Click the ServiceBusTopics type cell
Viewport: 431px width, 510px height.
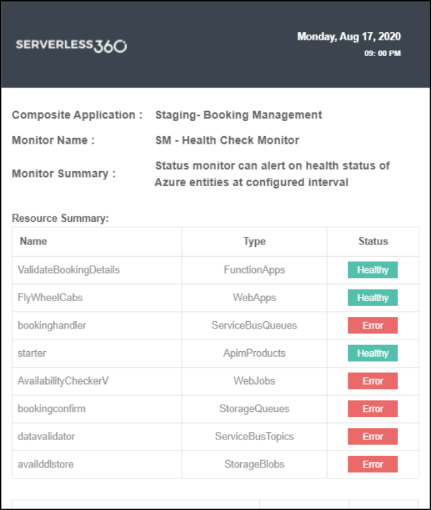click(x=254, y=437)
